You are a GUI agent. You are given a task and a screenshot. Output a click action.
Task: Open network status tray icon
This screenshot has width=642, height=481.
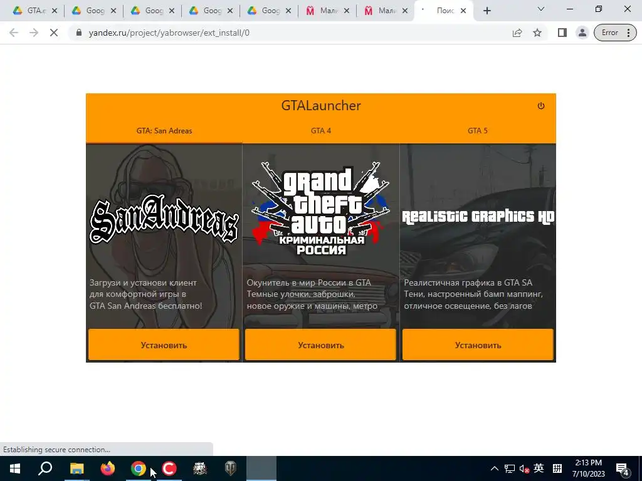click(509, 468)
